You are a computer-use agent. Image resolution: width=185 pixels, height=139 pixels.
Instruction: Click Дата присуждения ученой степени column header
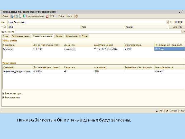(48, 45)
